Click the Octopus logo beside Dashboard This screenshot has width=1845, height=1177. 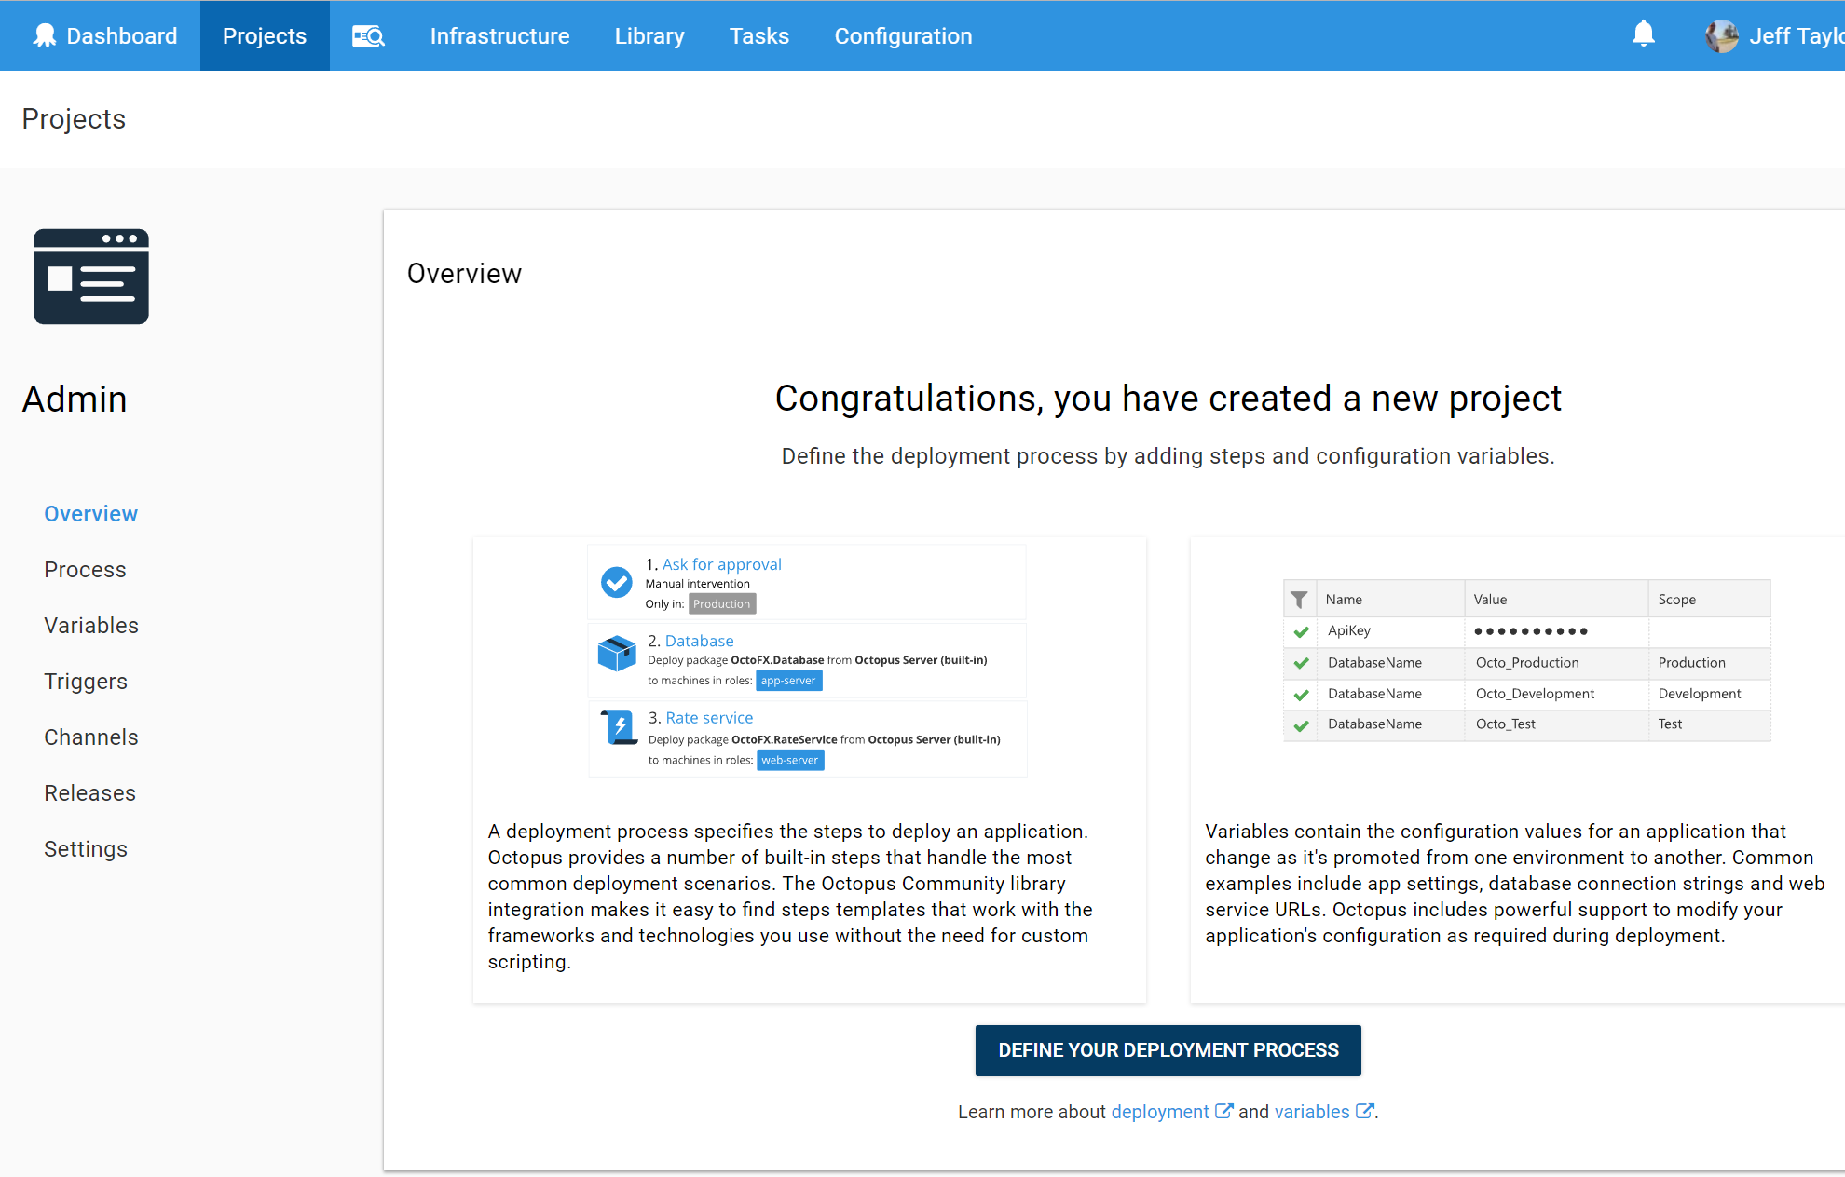pos(44,35)
